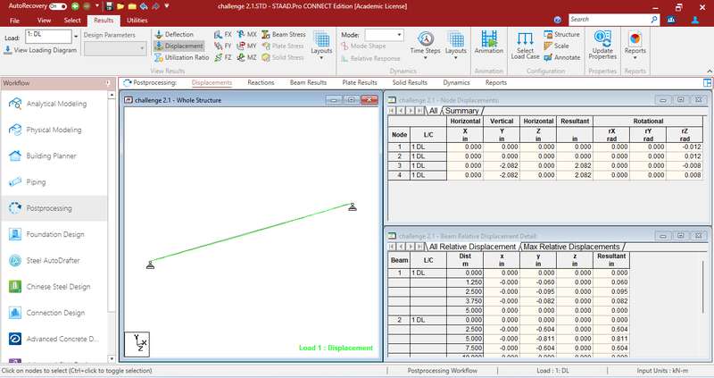This screenshot has width=714, height=378.
Task: Toggle the FX axial force diagram
Action: [222, 34]
